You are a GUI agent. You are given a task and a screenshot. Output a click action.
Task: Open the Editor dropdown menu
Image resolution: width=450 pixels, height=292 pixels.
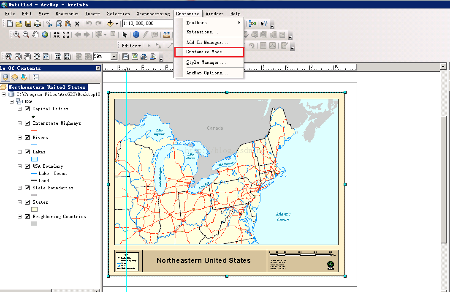131,46
